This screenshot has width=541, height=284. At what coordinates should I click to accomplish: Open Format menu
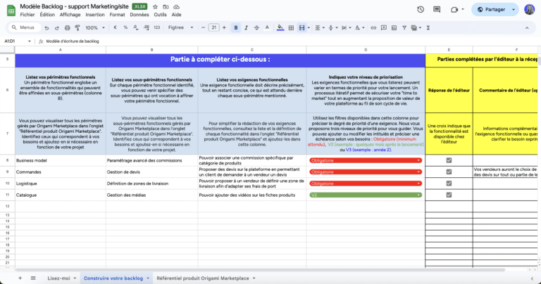coord(118,15)
